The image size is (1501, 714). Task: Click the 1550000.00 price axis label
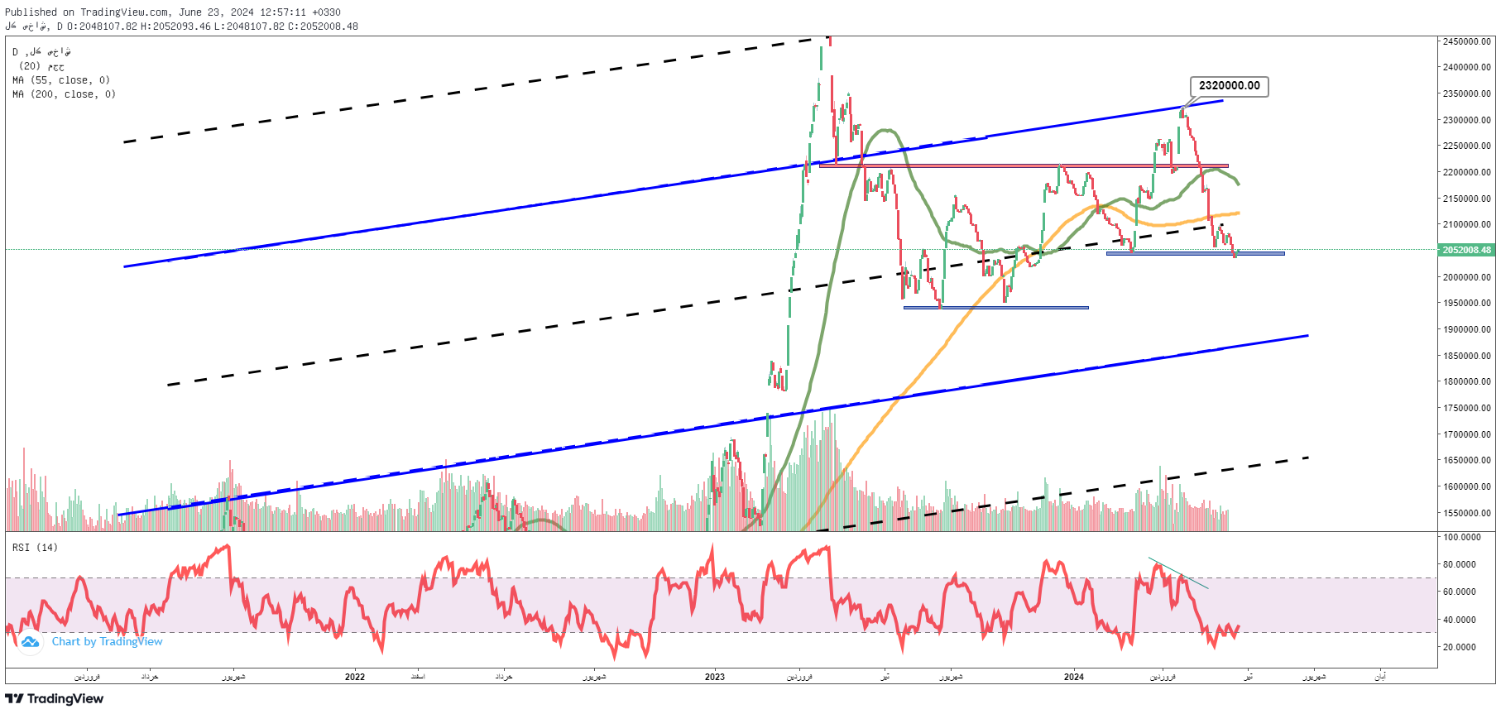pos(1467,513)
